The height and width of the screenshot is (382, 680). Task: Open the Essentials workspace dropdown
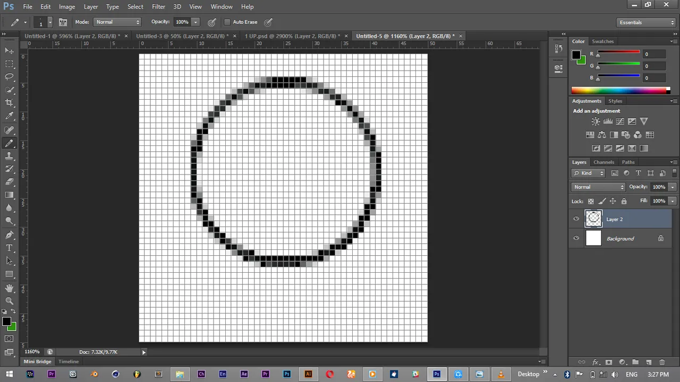646,22
